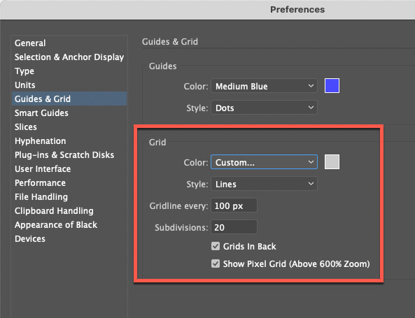The width and height of the screenshot is (415, 318).
Task: Click the Subdivisions input field
Action: tap(234, 227)
